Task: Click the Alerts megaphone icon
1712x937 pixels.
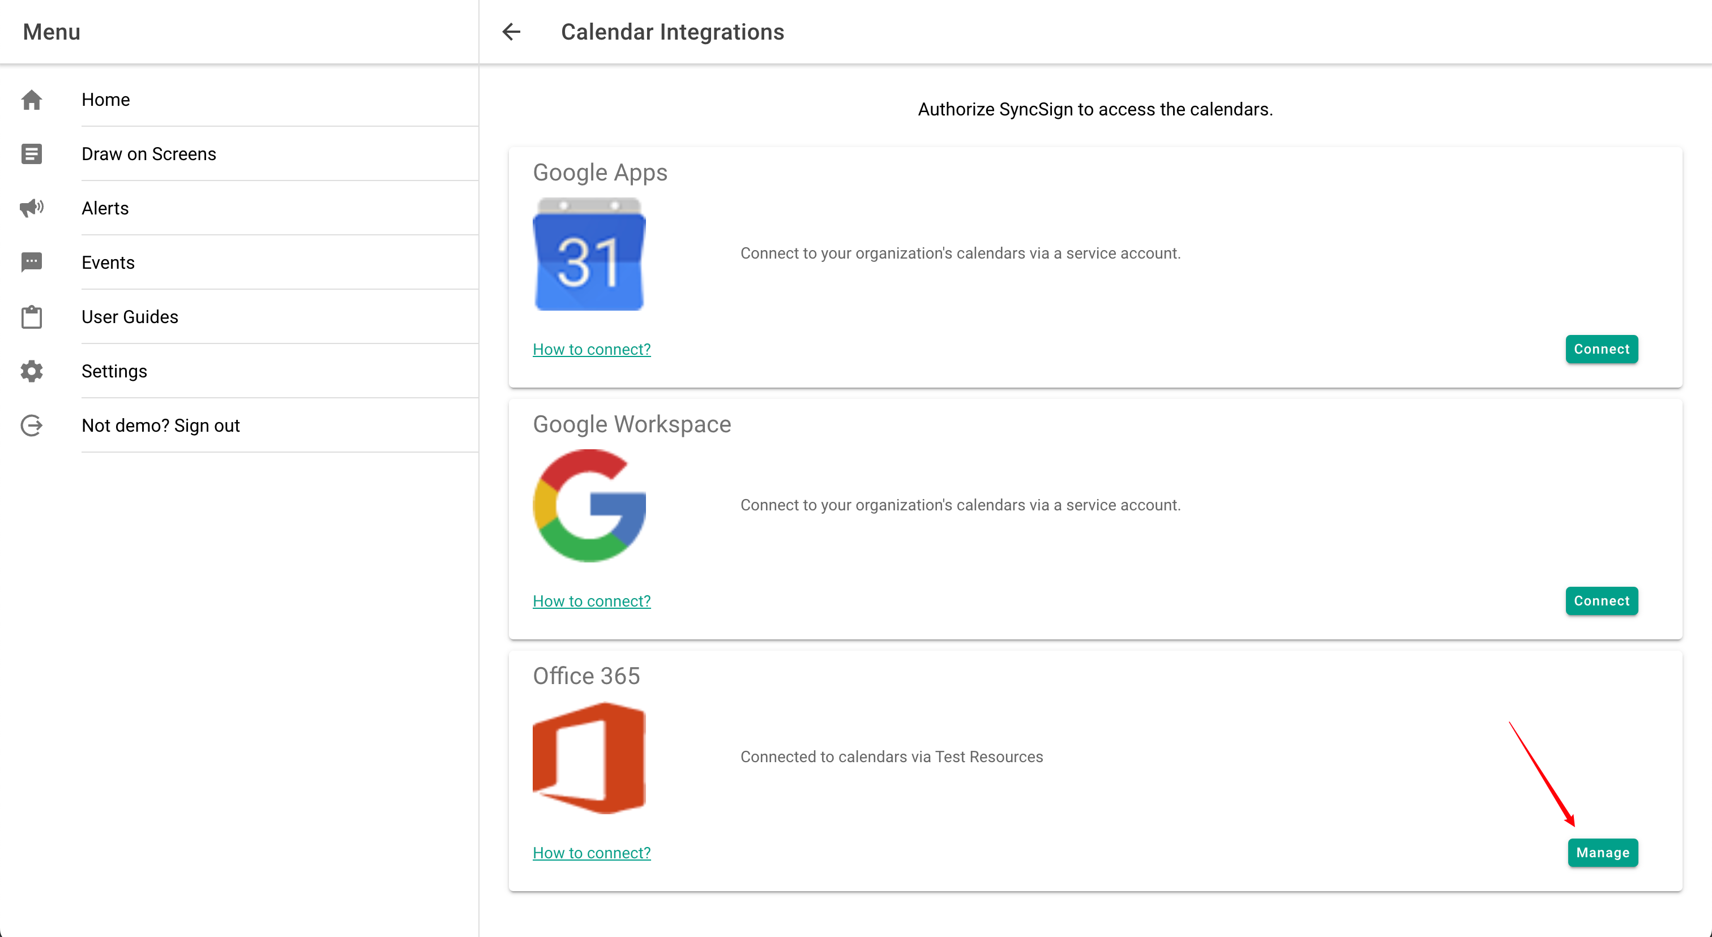Action: tap(32, 208)
